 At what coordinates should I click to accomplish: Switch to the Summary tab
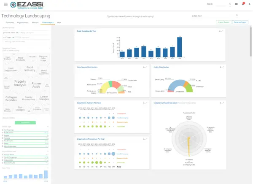(10, 22)
